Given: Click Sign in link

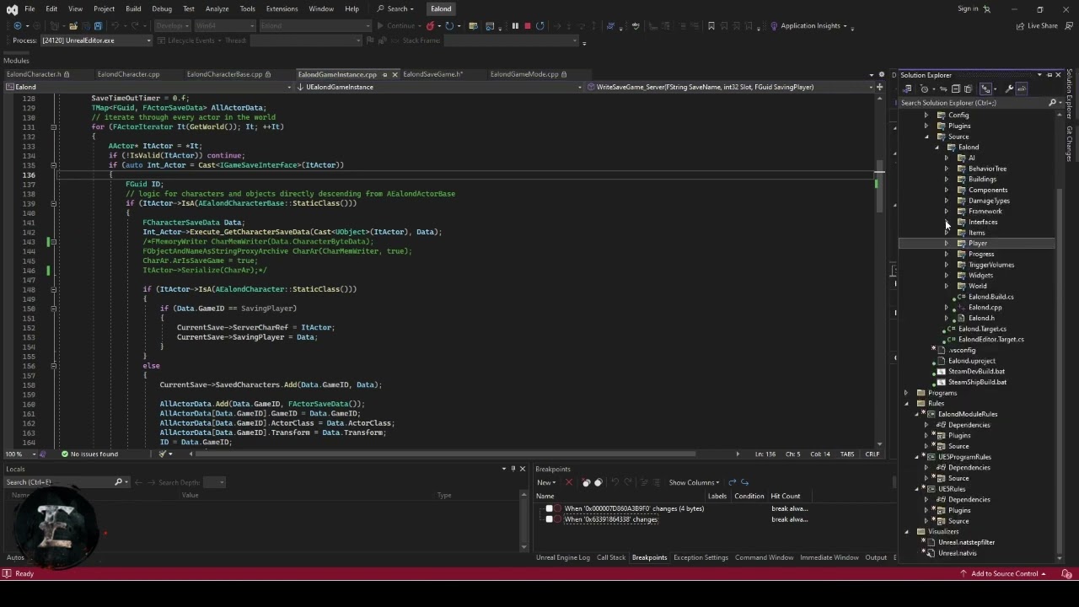Looking at the screenshot, I should coord(968,8).
